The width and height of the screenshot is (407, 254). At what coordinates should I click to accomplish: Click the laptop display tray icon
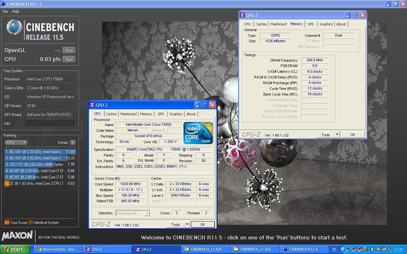383,249
